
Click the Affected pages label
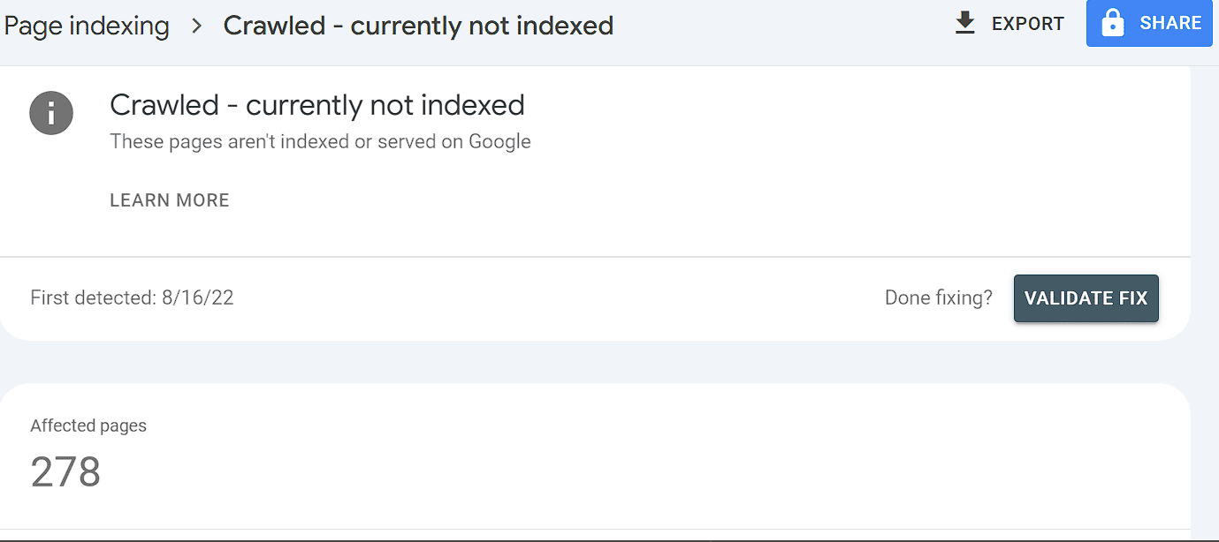tap(88, 425)
